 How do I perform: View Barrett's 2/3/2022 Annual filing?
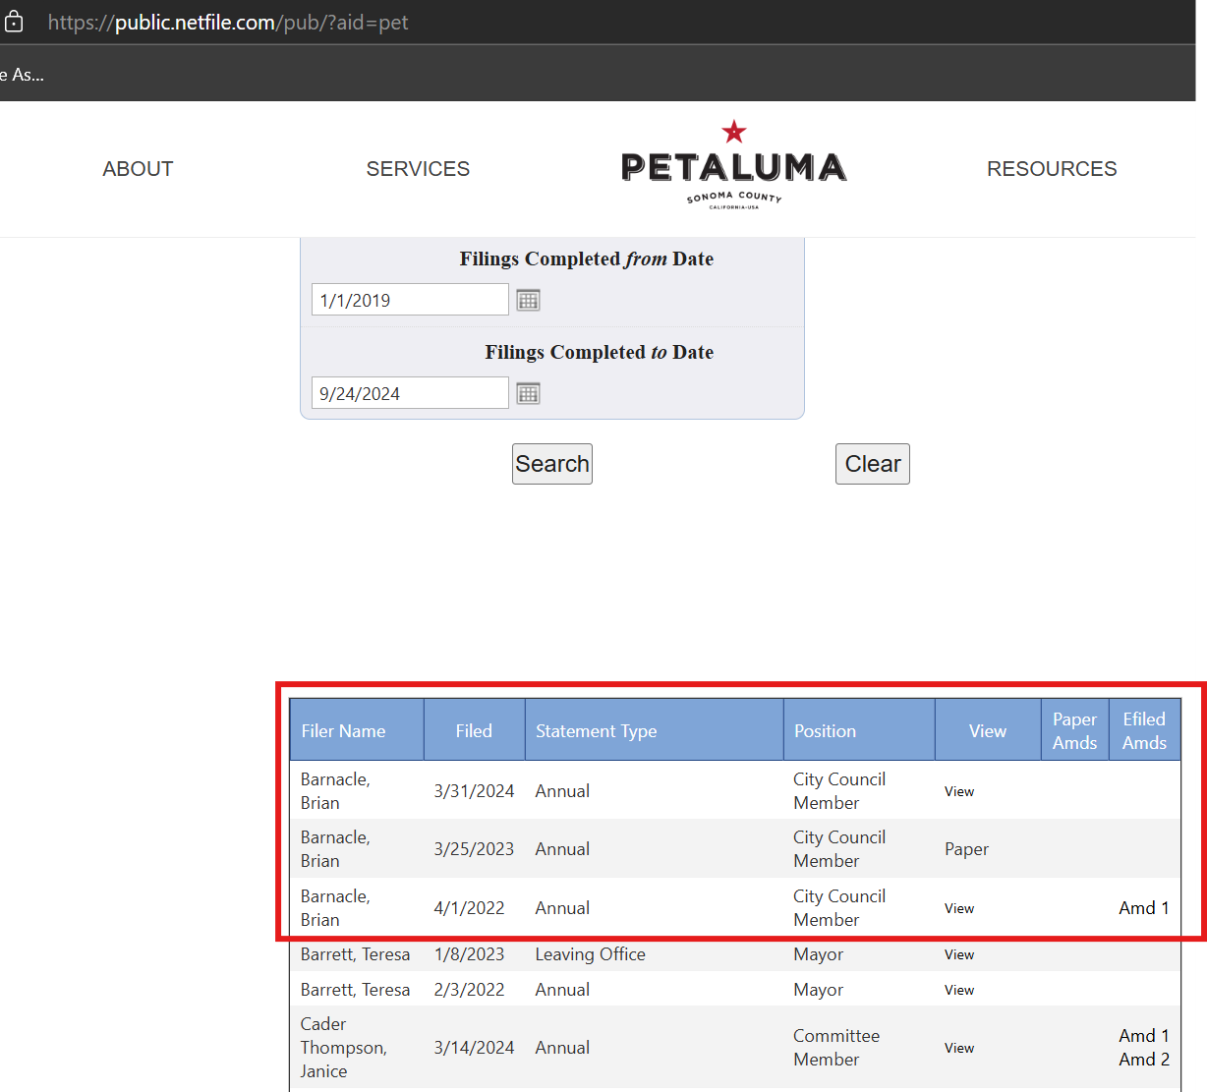959,990
